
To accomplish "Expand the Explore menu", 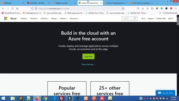I will point(24,19).
